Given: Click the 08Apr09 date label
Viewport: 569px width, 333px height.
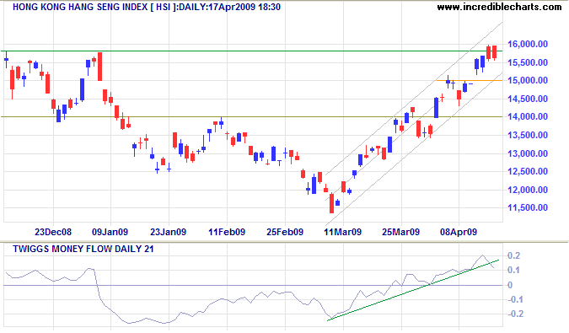Looking at the screenshot, I should pos(459,232).
